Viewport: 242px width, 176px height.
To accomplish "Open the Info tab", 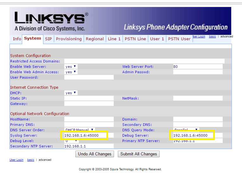I will click(x=17, y=39).
